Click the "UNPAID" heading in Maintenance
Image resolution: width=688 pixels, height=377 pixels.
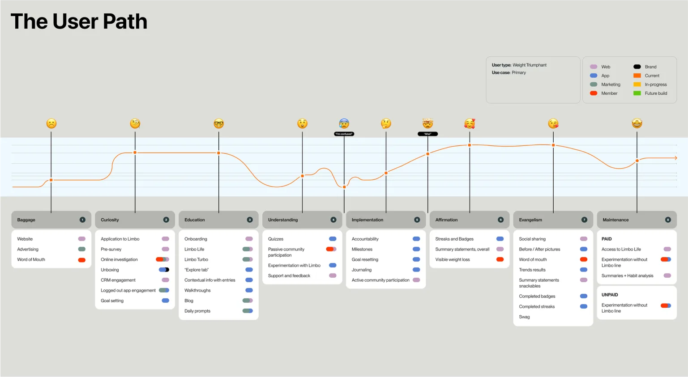click(x=610, y=295)
